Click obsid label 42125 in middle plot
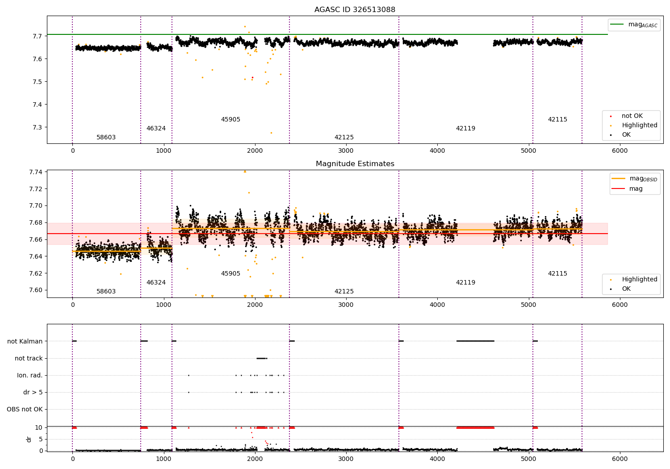The height and width of the screenshot is (469, 670). click(x=344, y=292)
